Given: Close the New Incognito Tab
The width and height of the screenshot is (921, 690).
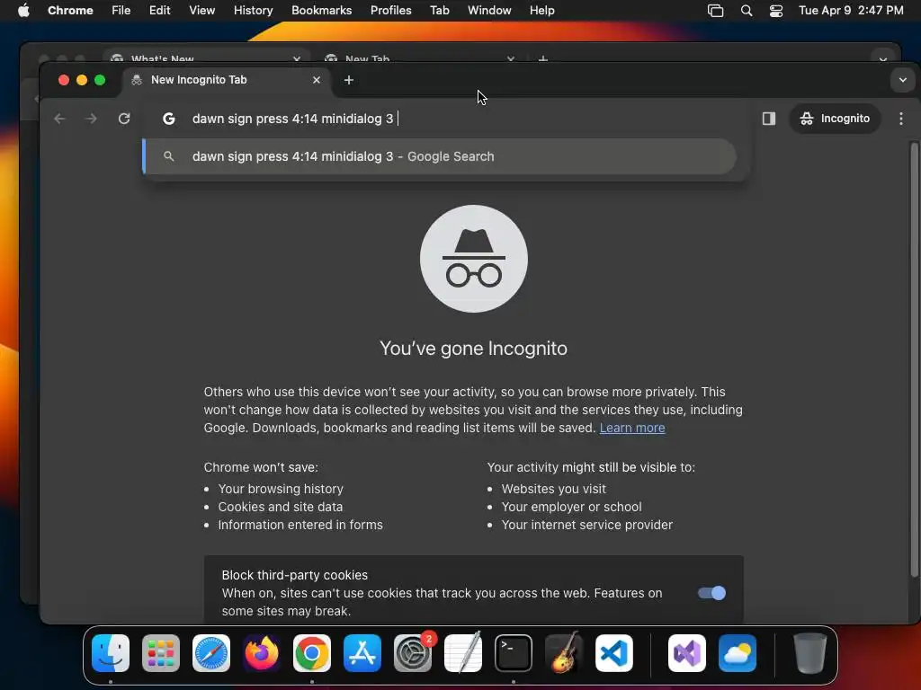Looking at the screenshot, I should (317, 80).
